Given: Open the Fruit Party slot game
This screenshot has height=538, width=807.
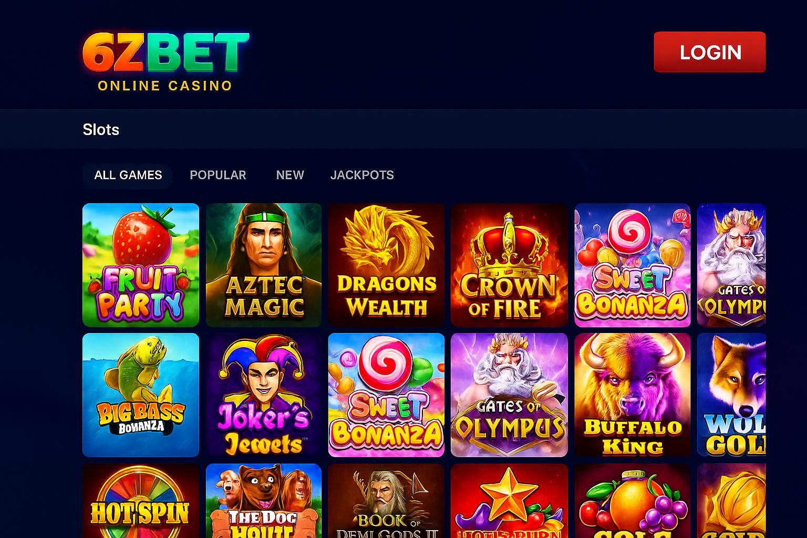Looking at the screenshot, I should coord(141,265).
